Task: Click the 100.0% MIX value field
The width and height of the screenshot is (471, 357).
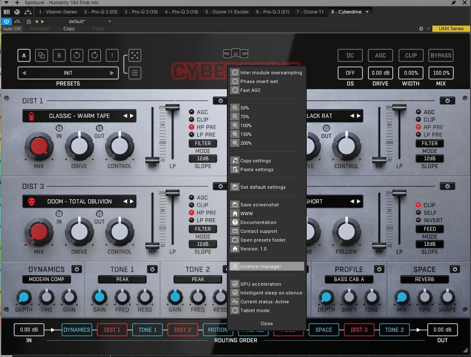Action: click(x=441, y=73)
